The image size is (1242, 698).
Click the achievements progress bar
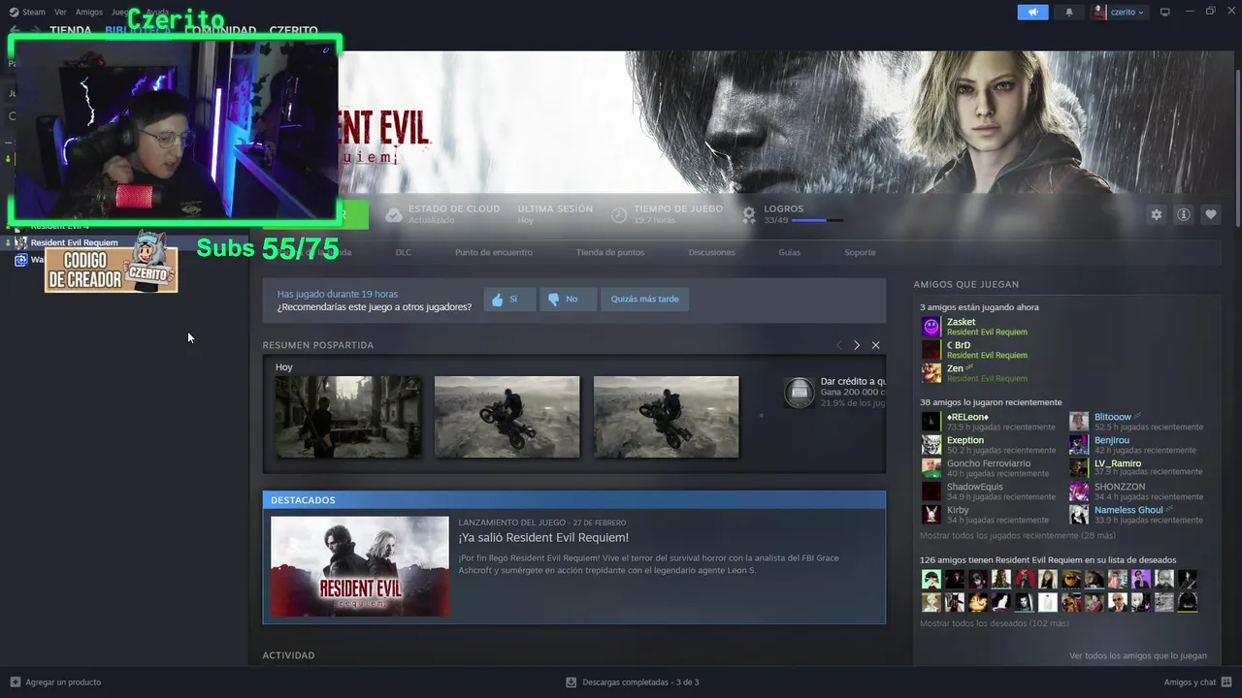(817, 220)
